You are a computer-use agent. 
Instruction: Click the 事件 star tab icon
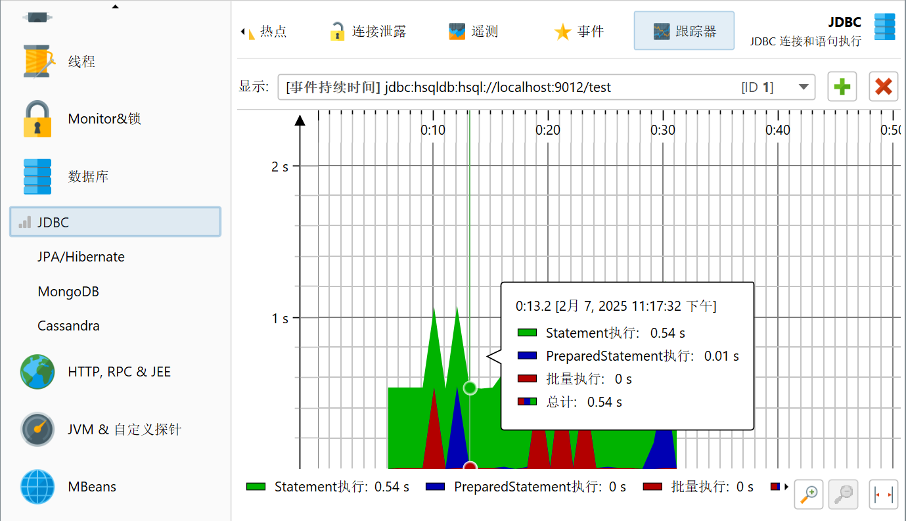[x=562, y=32]
